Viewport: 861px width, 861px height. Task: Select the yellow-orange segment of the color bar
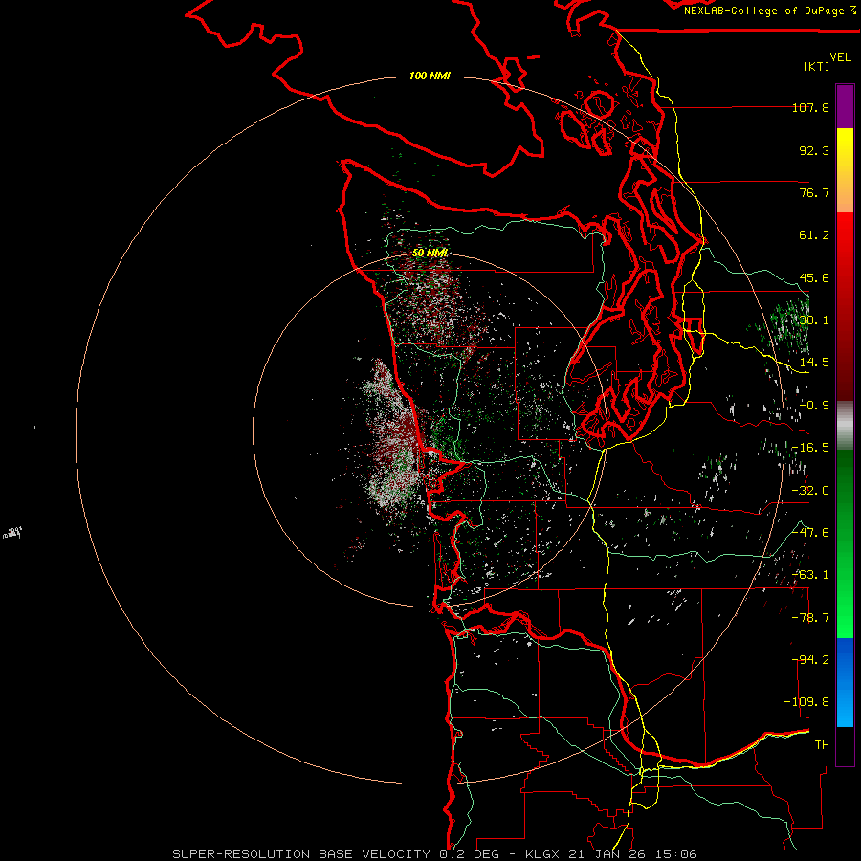845,170
